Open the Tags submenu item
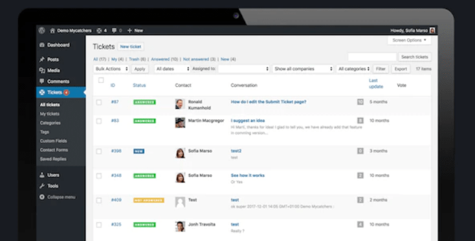This screenshot has width=475, height=241. point(45,132)
